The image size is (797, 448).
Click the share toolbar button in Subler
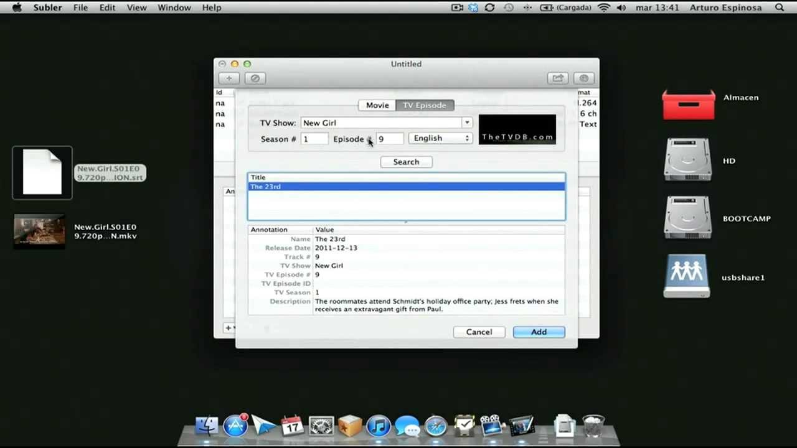click(558, 78)
